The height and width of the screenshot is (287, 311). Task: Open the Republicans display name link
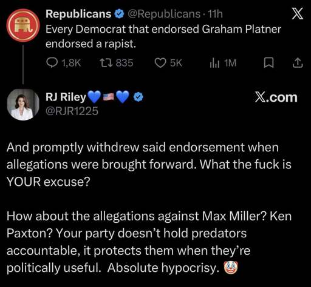[x=78, y=14]
